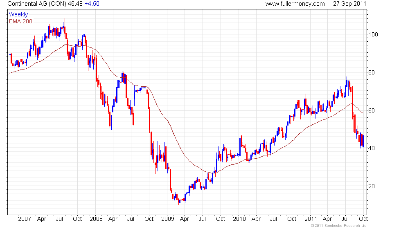Click the 60 price axis label
The height and width of the screenshot is (229, 401).
372,110
